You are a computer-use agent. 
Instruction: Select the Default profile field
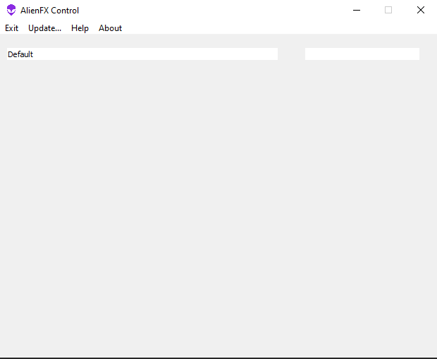tap(142, 54)
